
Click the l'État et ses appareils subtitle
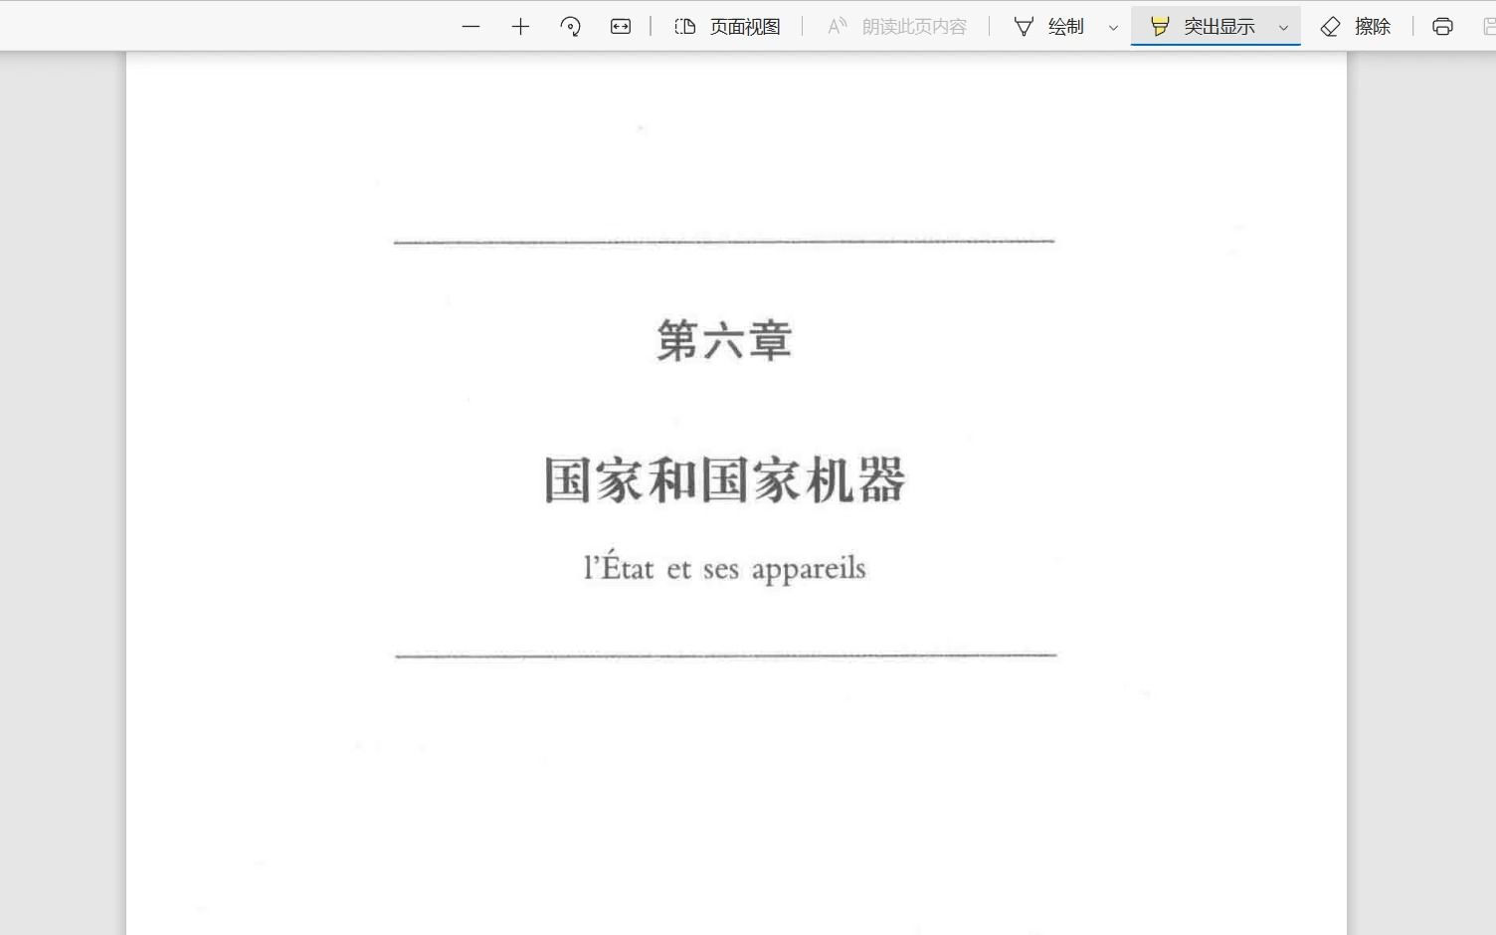click(x=724, y=567)
